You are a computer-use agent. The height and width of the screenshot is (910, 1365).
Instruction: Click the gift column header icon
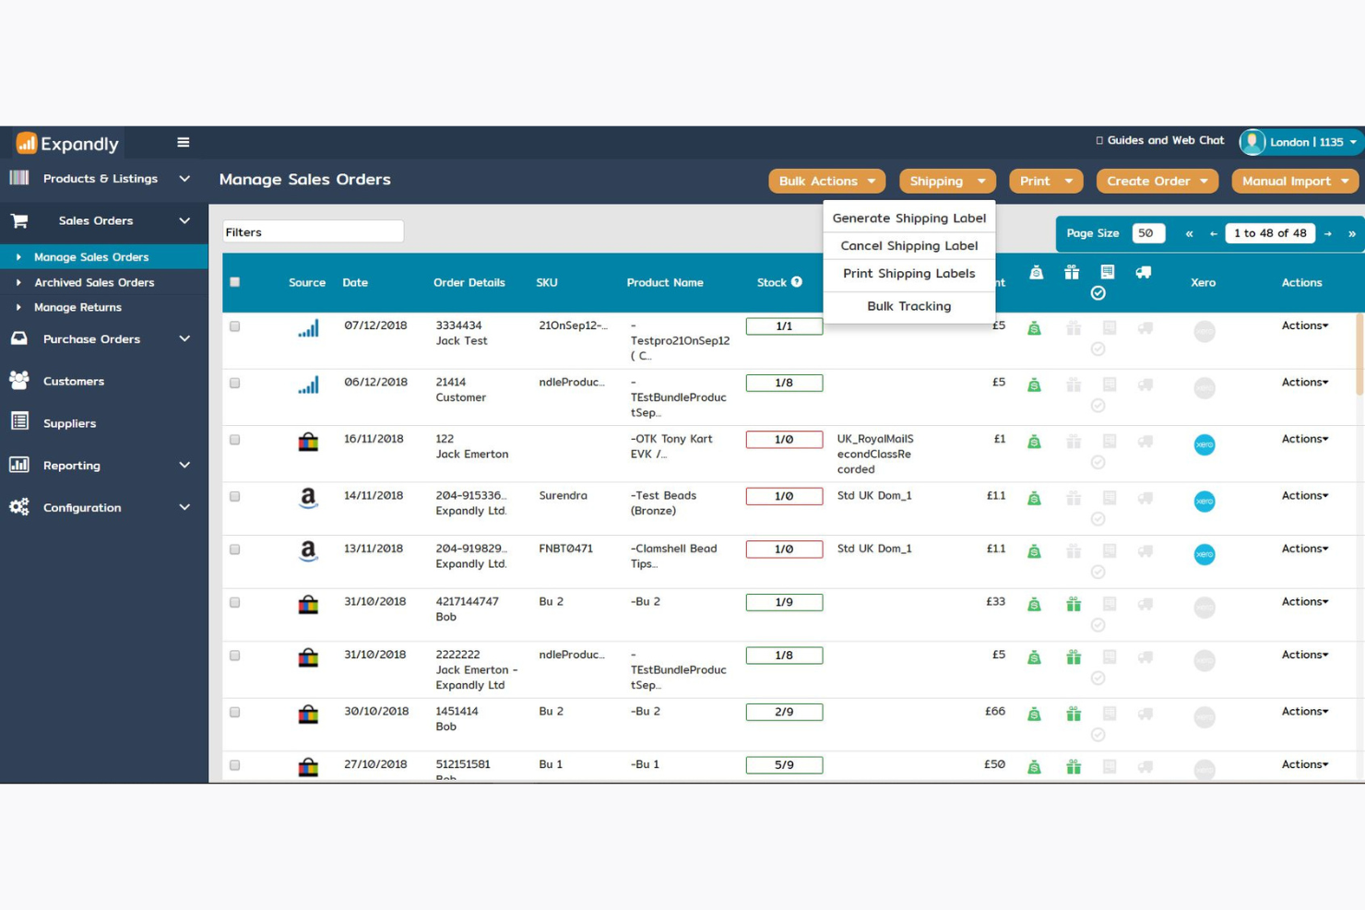(x=1072, y=272)
